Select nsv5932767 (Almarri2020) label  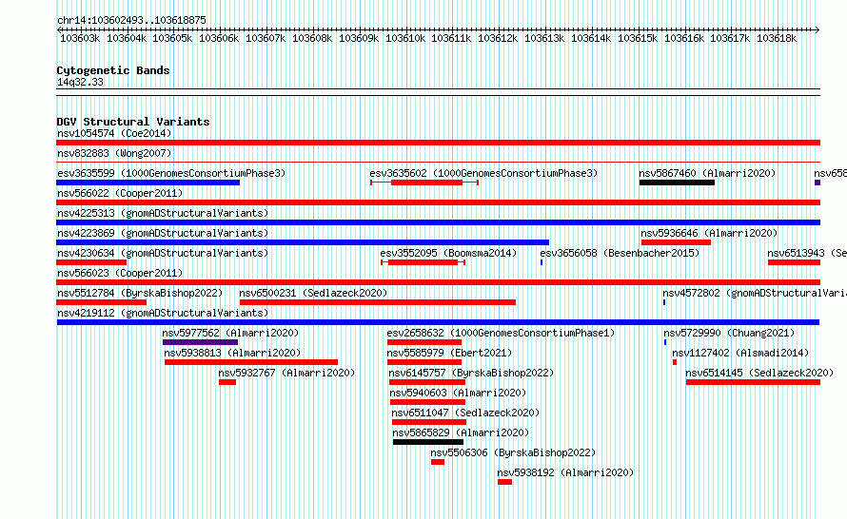pos(286,373)
